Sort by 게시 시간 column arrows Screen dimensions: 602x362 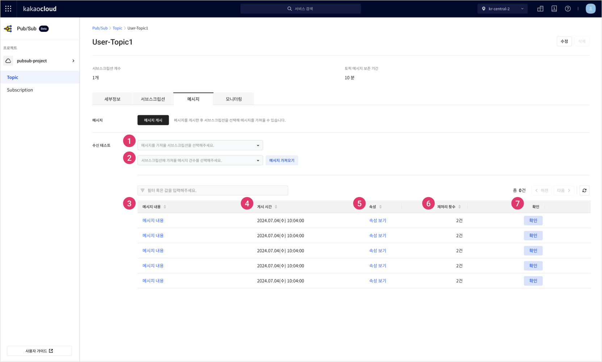point(276,207)
